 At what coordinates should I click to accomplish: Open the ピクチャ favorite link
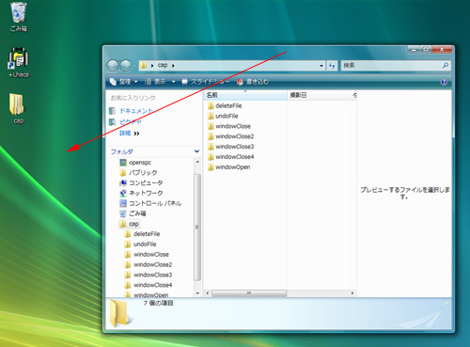coord(131,122)
